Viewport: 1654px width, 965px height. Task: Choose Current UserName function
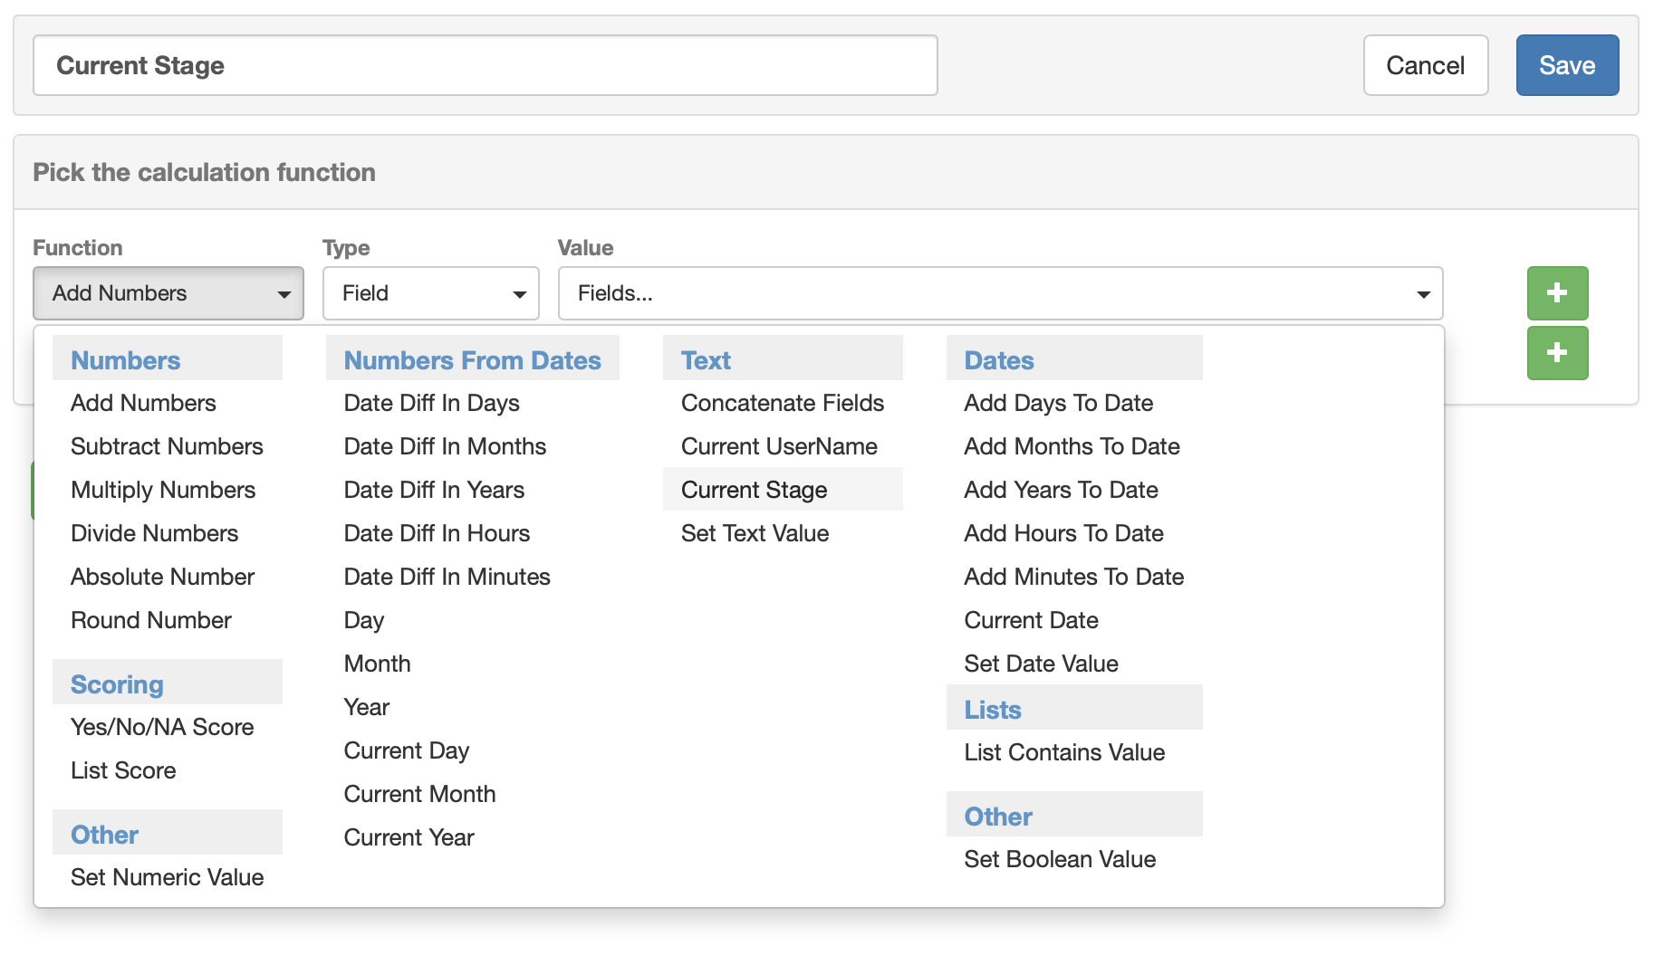[779, 446]
